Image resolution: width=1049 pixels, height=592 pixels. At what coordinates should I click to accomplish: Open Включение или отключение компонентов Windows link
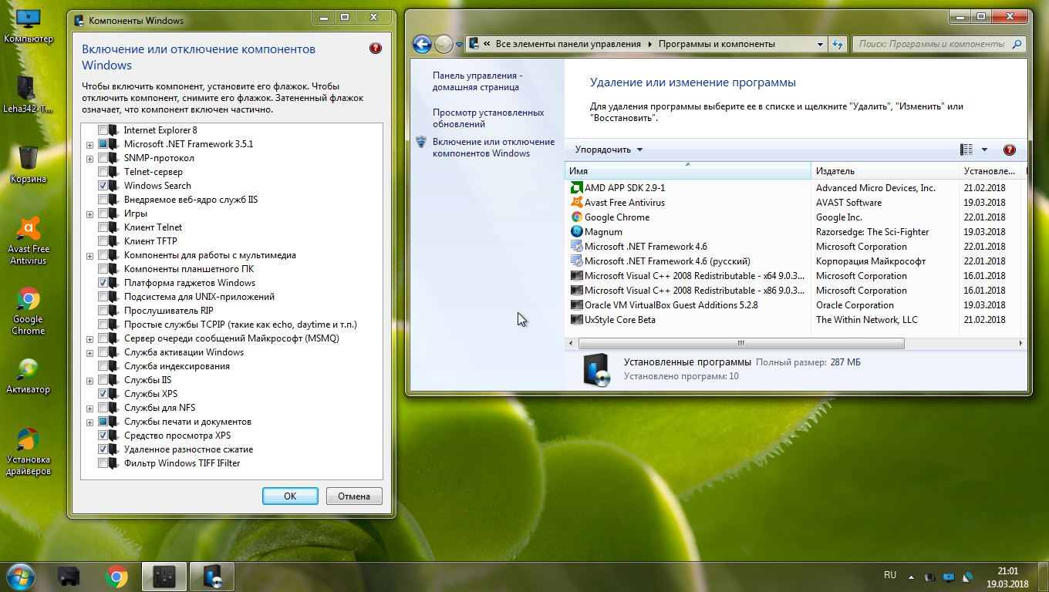pos(494,147)
